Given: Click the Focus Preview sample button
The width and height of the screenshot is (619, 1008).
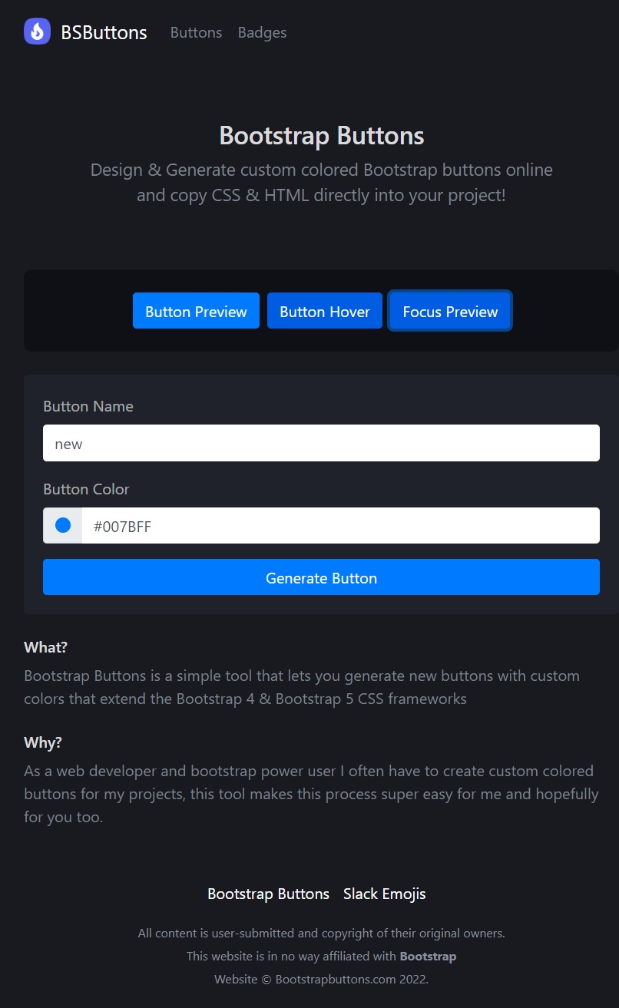Looking at the screenshot, I should (x=450, y=311).
